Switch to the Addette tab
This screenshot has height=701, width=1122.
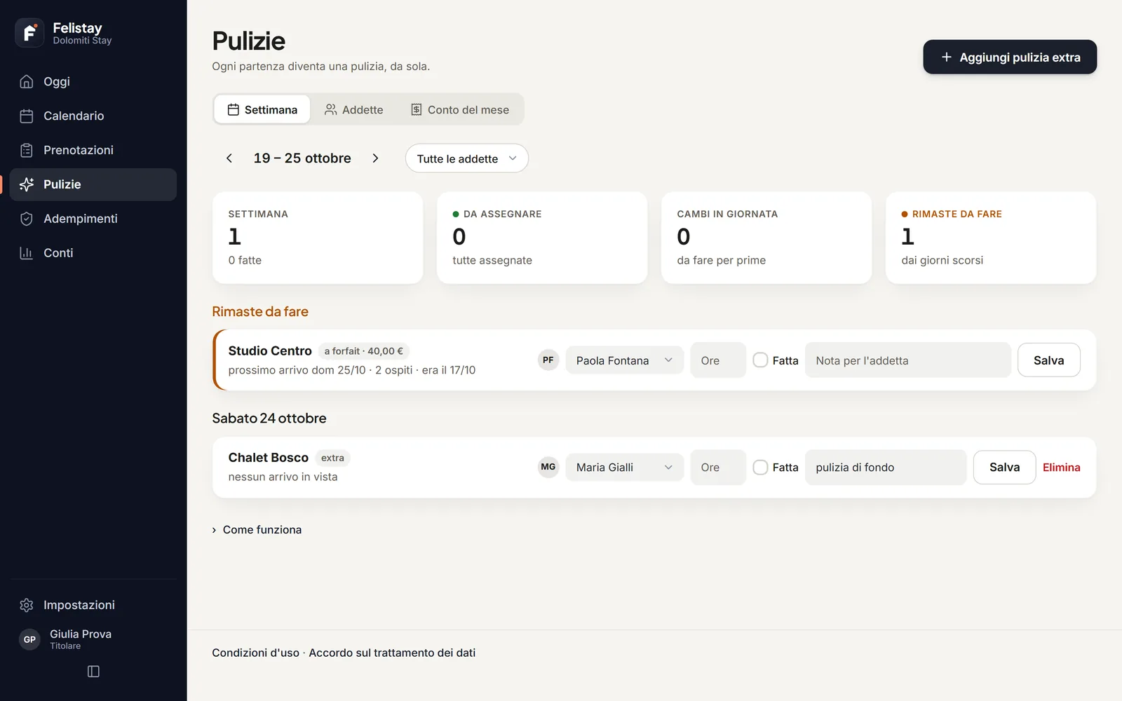coord(354,109)
